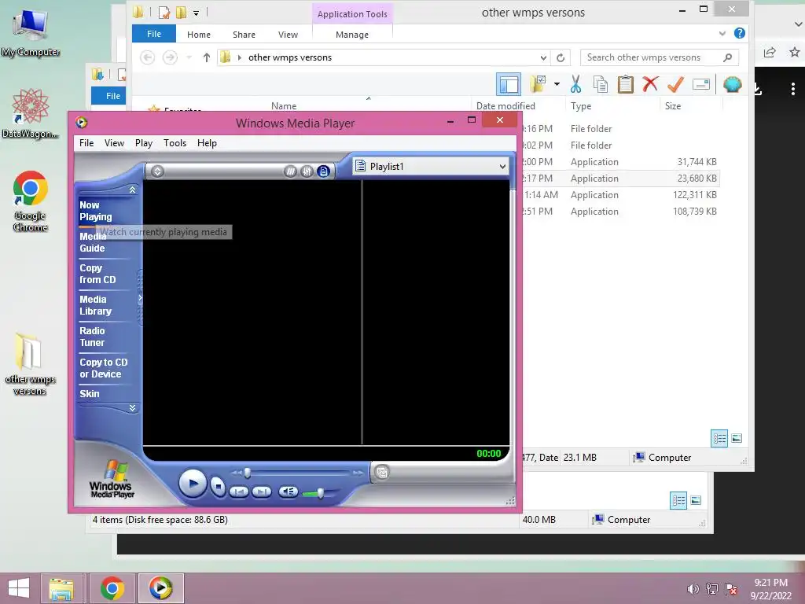
Task: Open quick access toolbar customize dropdown
Action: click(x=196, y=13)
